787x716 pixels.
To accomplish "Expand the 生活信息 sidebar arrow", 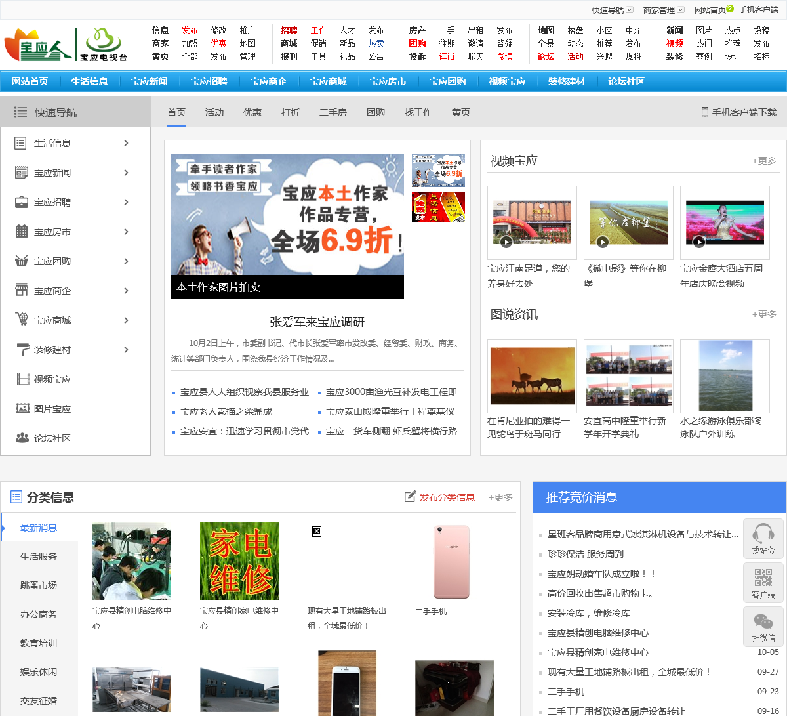I will coord(127,143).
